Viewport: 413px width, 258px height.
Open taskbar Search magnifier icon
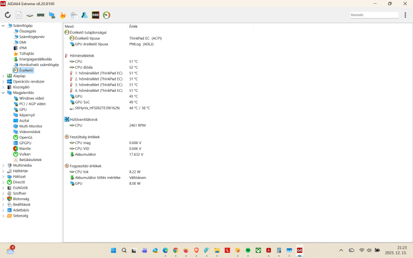[124, 250]
